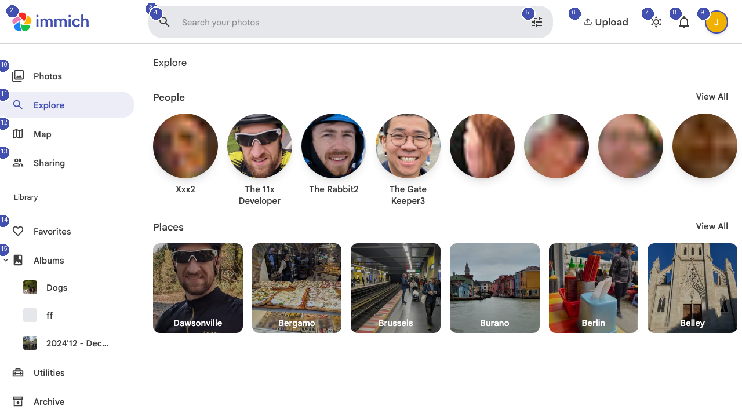Click the Favorites heart icon
The image size is (742, 417).
(x=17, y=231)
